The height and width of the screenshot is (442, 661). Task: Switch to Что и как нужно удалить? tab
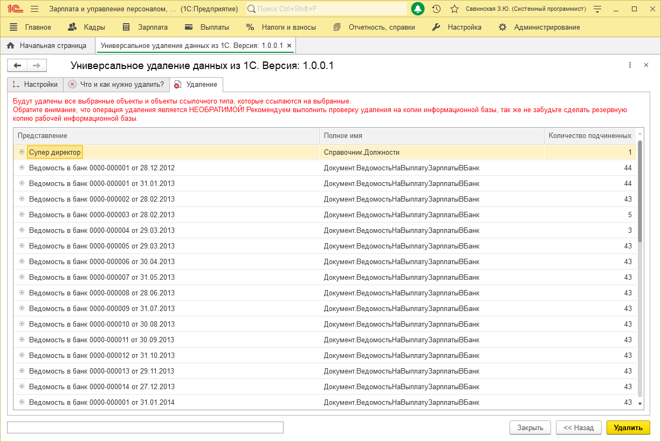click(x=116, y=85)
